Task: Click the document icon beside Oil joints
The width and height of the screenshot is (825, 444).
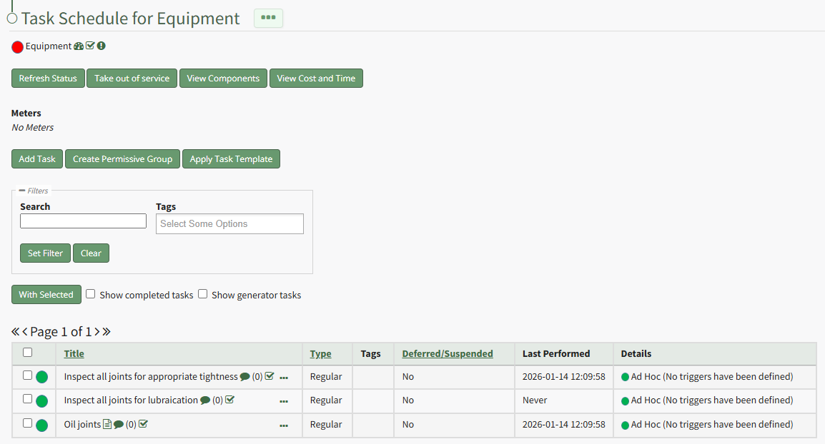Action: tap(107, 425)
